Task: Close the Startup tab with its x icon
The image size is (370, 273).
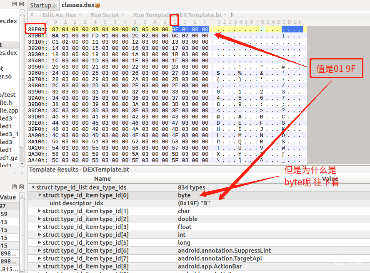Action: point(54,6)
